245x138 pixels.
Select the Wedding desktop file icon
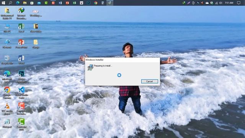point(36,13)
